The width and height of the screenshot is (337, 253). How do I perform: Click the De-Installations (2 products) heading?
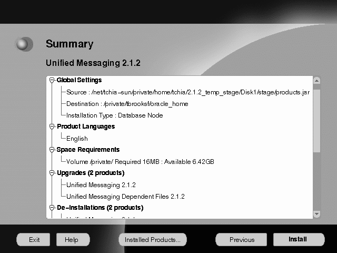[x=100, y=208]
